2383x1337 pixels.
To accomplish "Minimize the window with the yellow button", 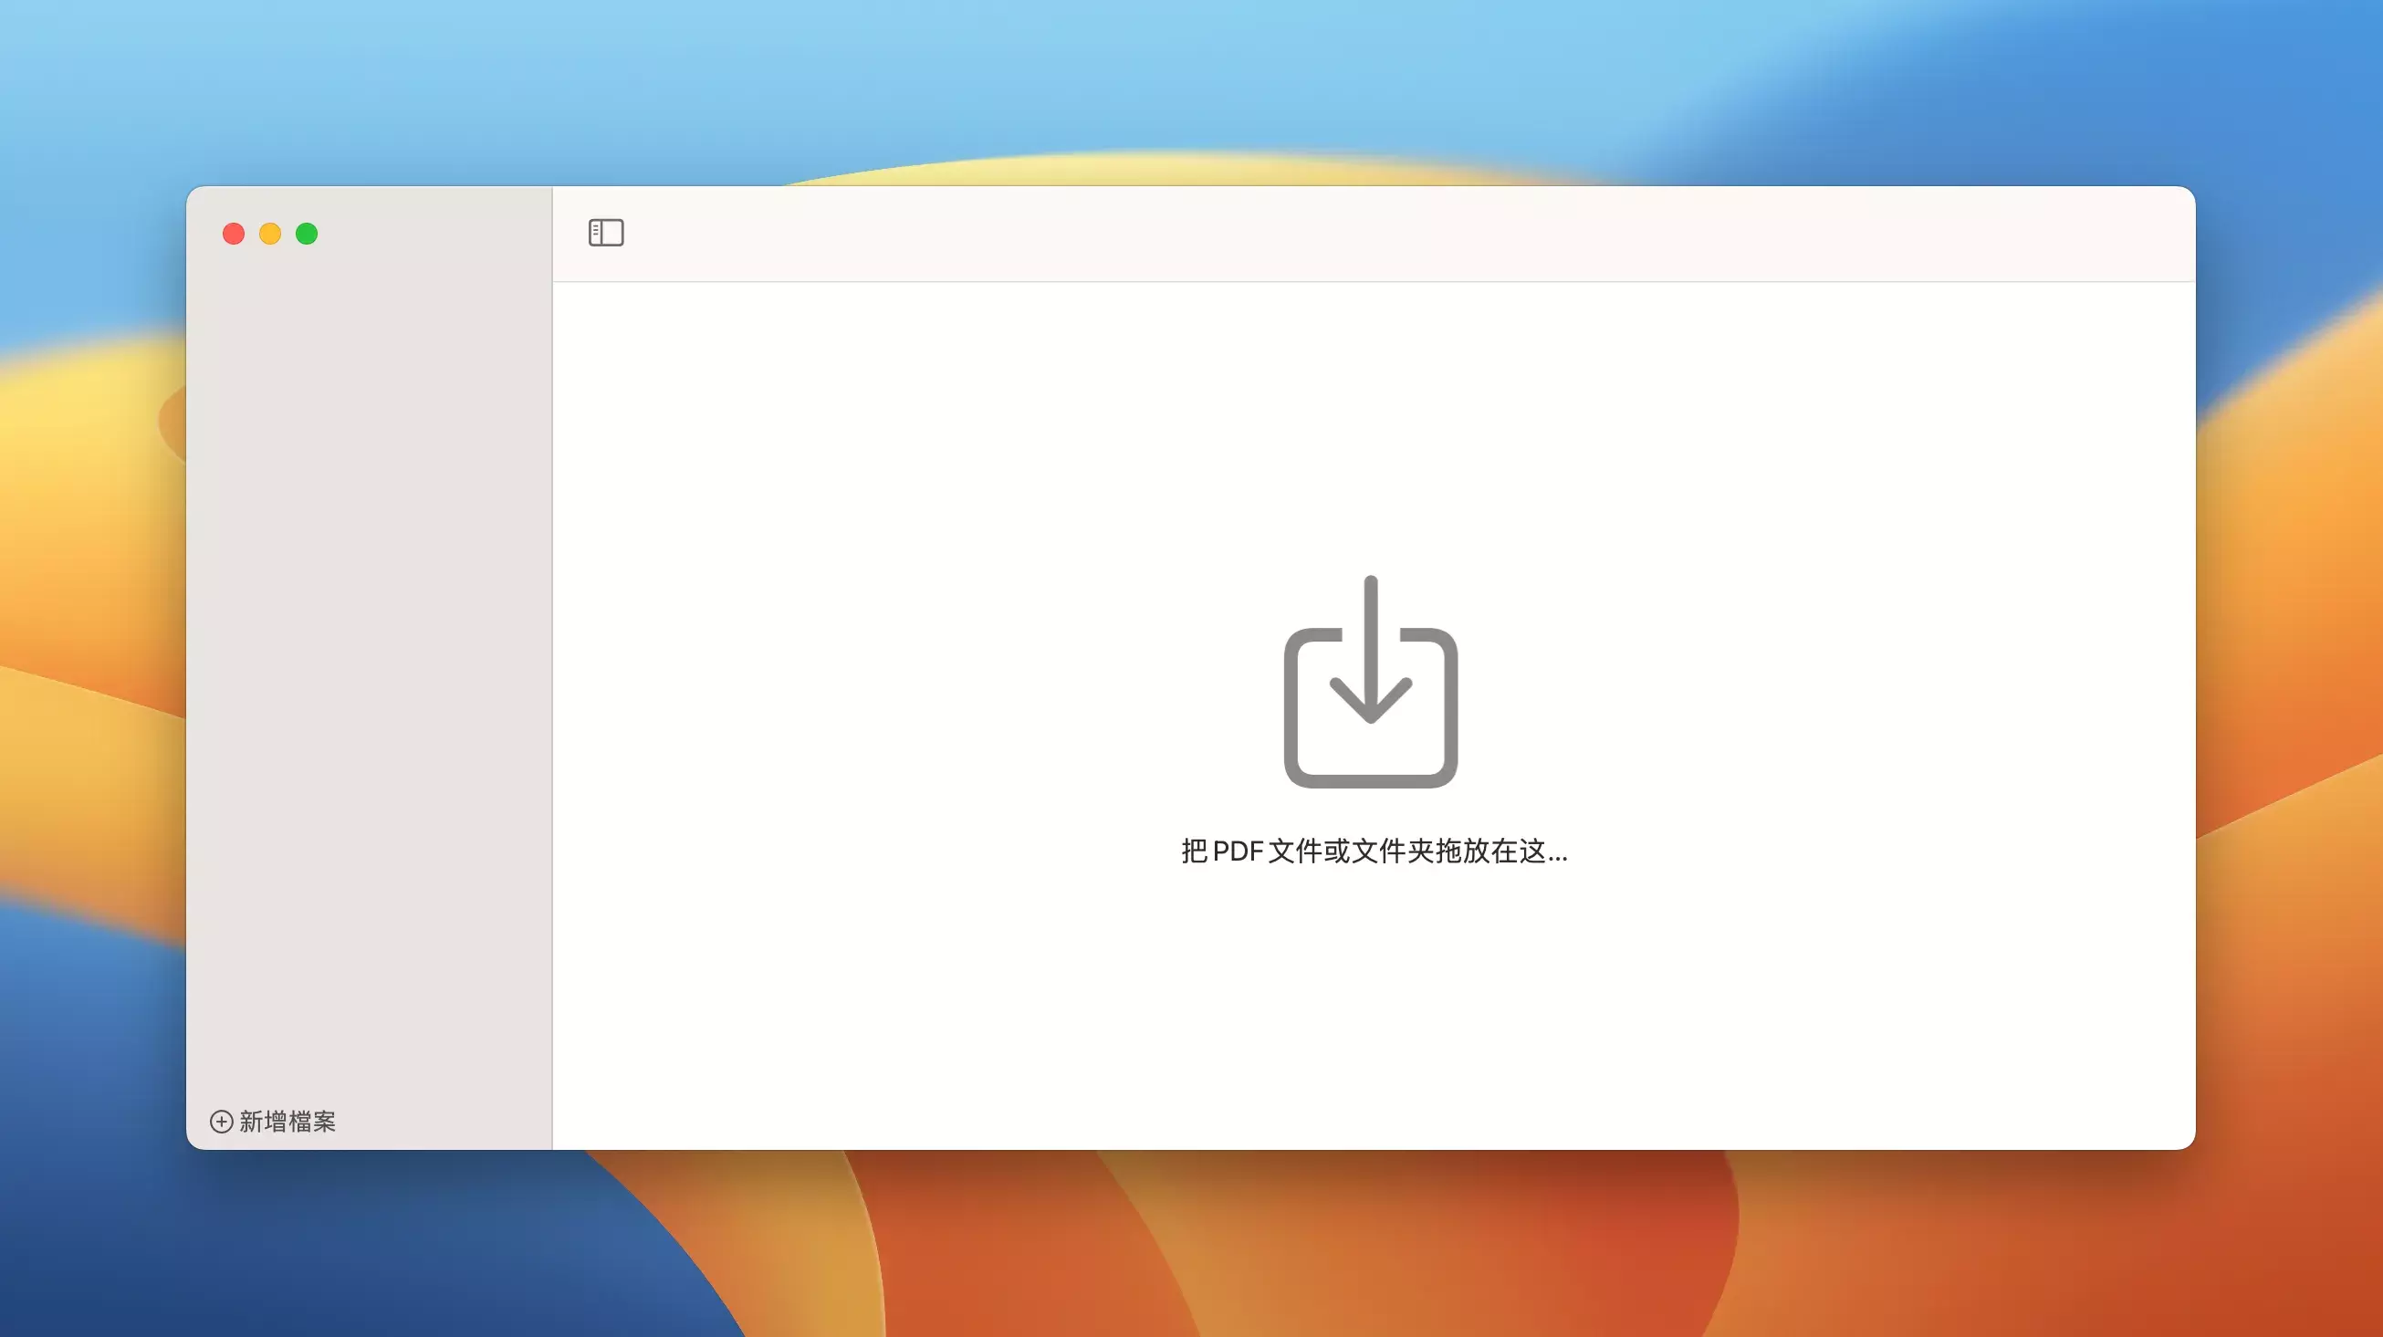I will click(270, 235).
